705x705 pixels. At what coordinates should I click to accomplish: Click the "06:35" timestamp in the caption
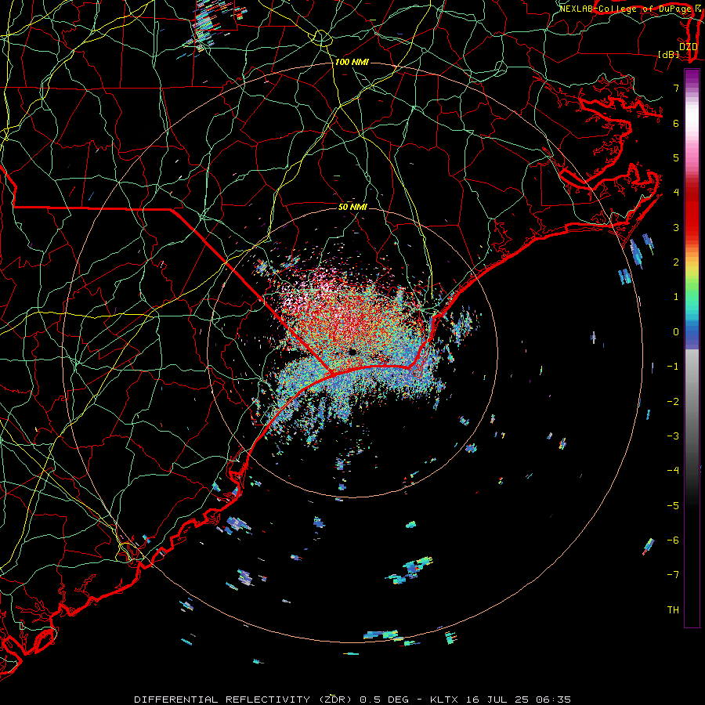click(x=554, y=700)
